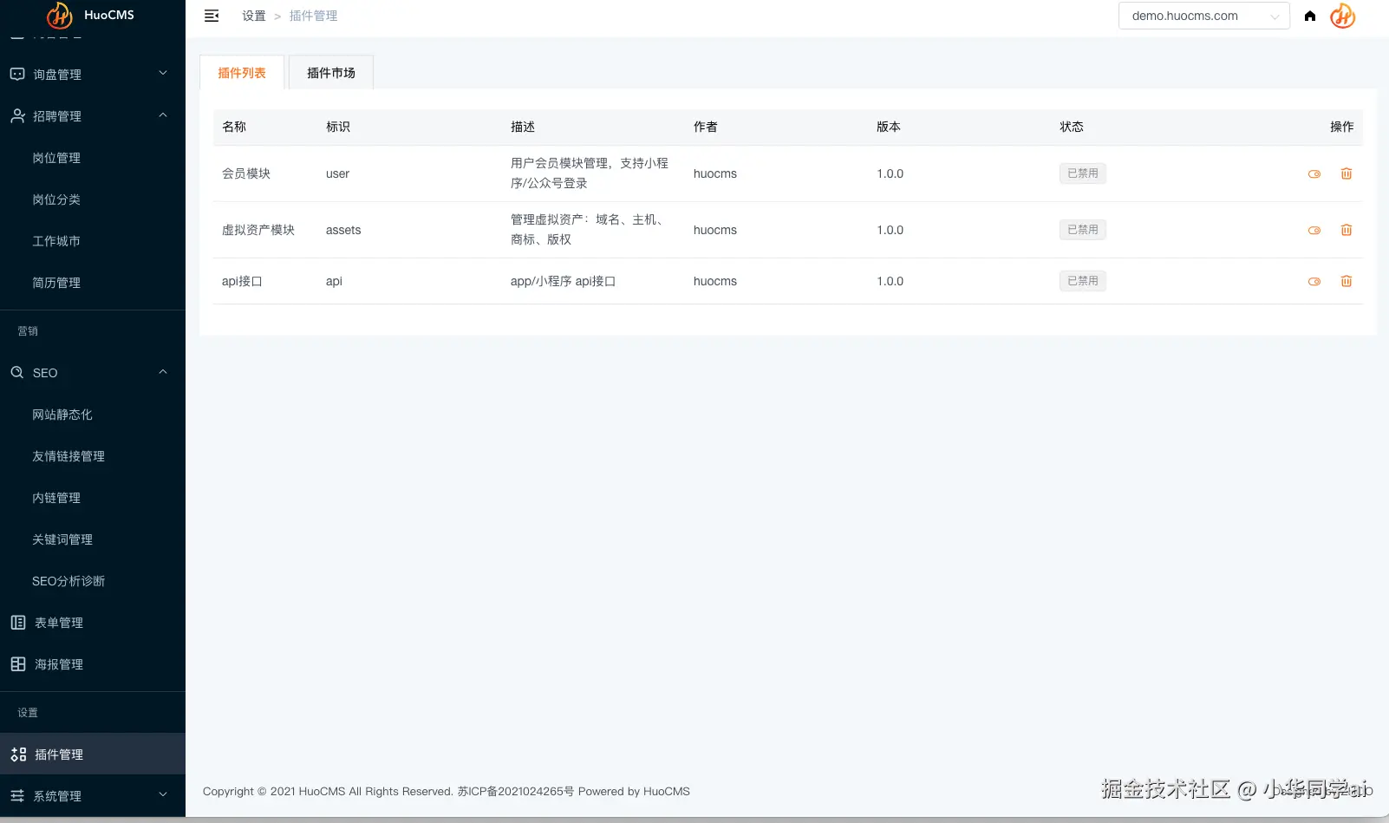Toggle enable switch for 会员模块

tap(1314, 174)
